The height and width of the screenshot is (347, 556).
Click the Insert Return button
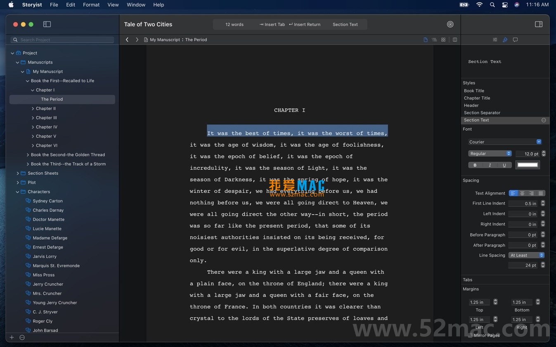tap(305, 25)
